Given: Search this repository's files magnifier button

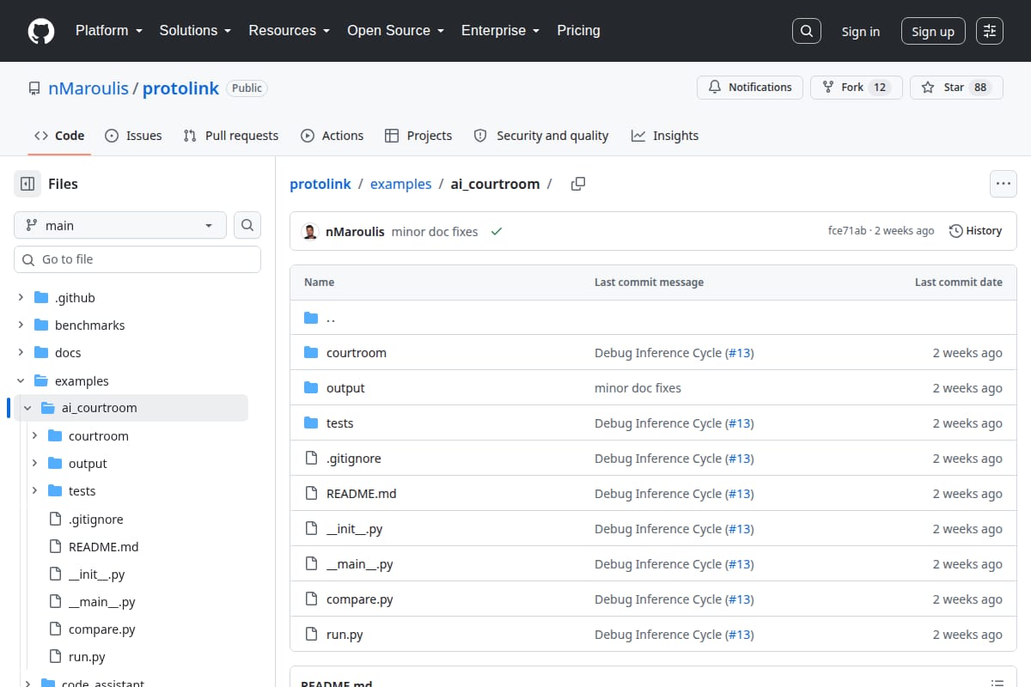Looking at the screenshot, I should (247, 225).
